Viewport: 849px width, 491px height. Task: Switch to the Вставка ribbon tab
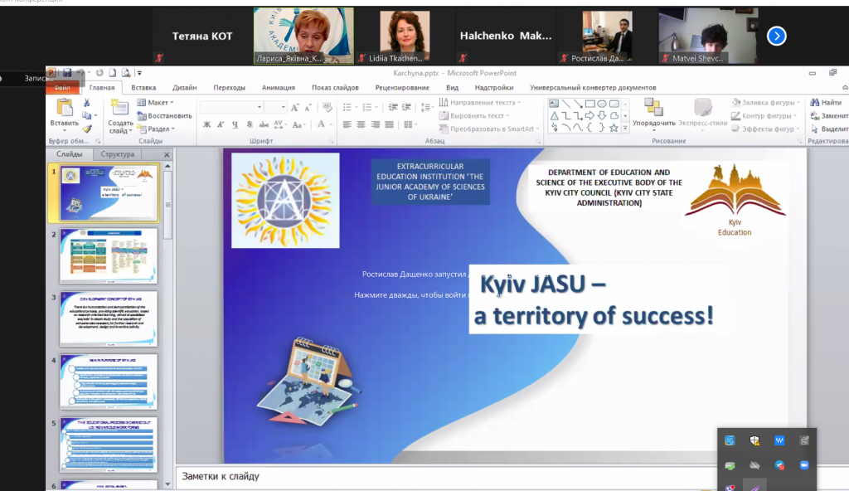pyautogui.click(x=143, y=87)
